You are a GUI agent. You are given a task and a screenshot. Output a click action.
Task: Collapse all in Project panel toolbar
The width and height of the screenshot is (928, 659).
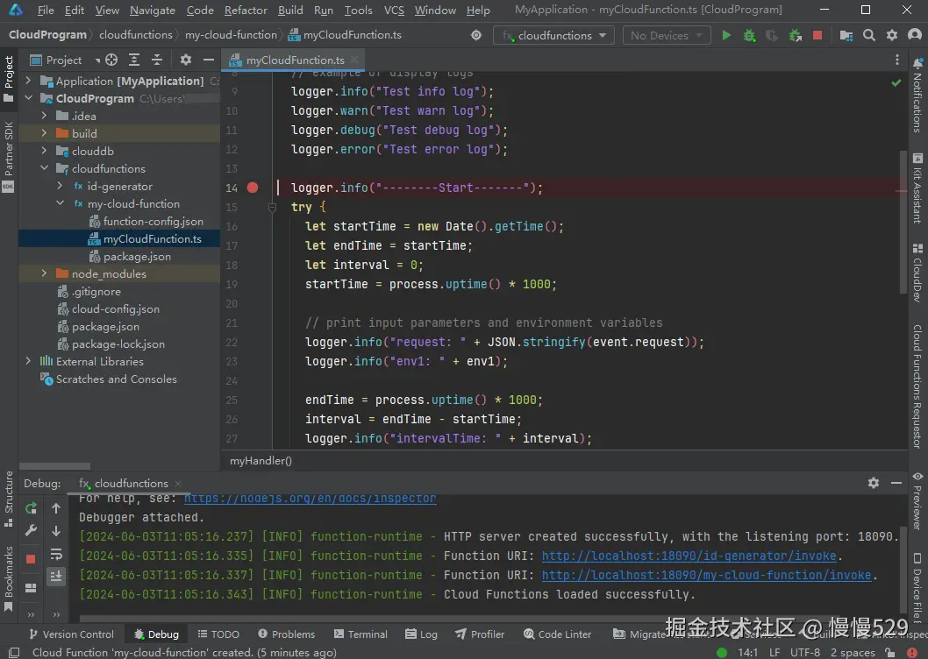[155, 60]
